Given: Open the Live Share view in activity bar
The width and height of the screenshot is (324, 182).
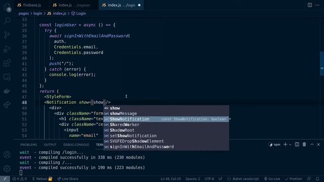Looking at the screenshot, I should [7, 105].
